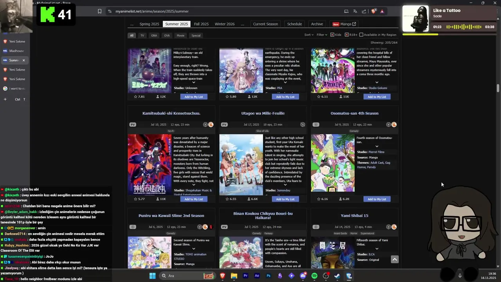Open the Filter dropdown
The image size is (501, 282).
coord(322,35)
